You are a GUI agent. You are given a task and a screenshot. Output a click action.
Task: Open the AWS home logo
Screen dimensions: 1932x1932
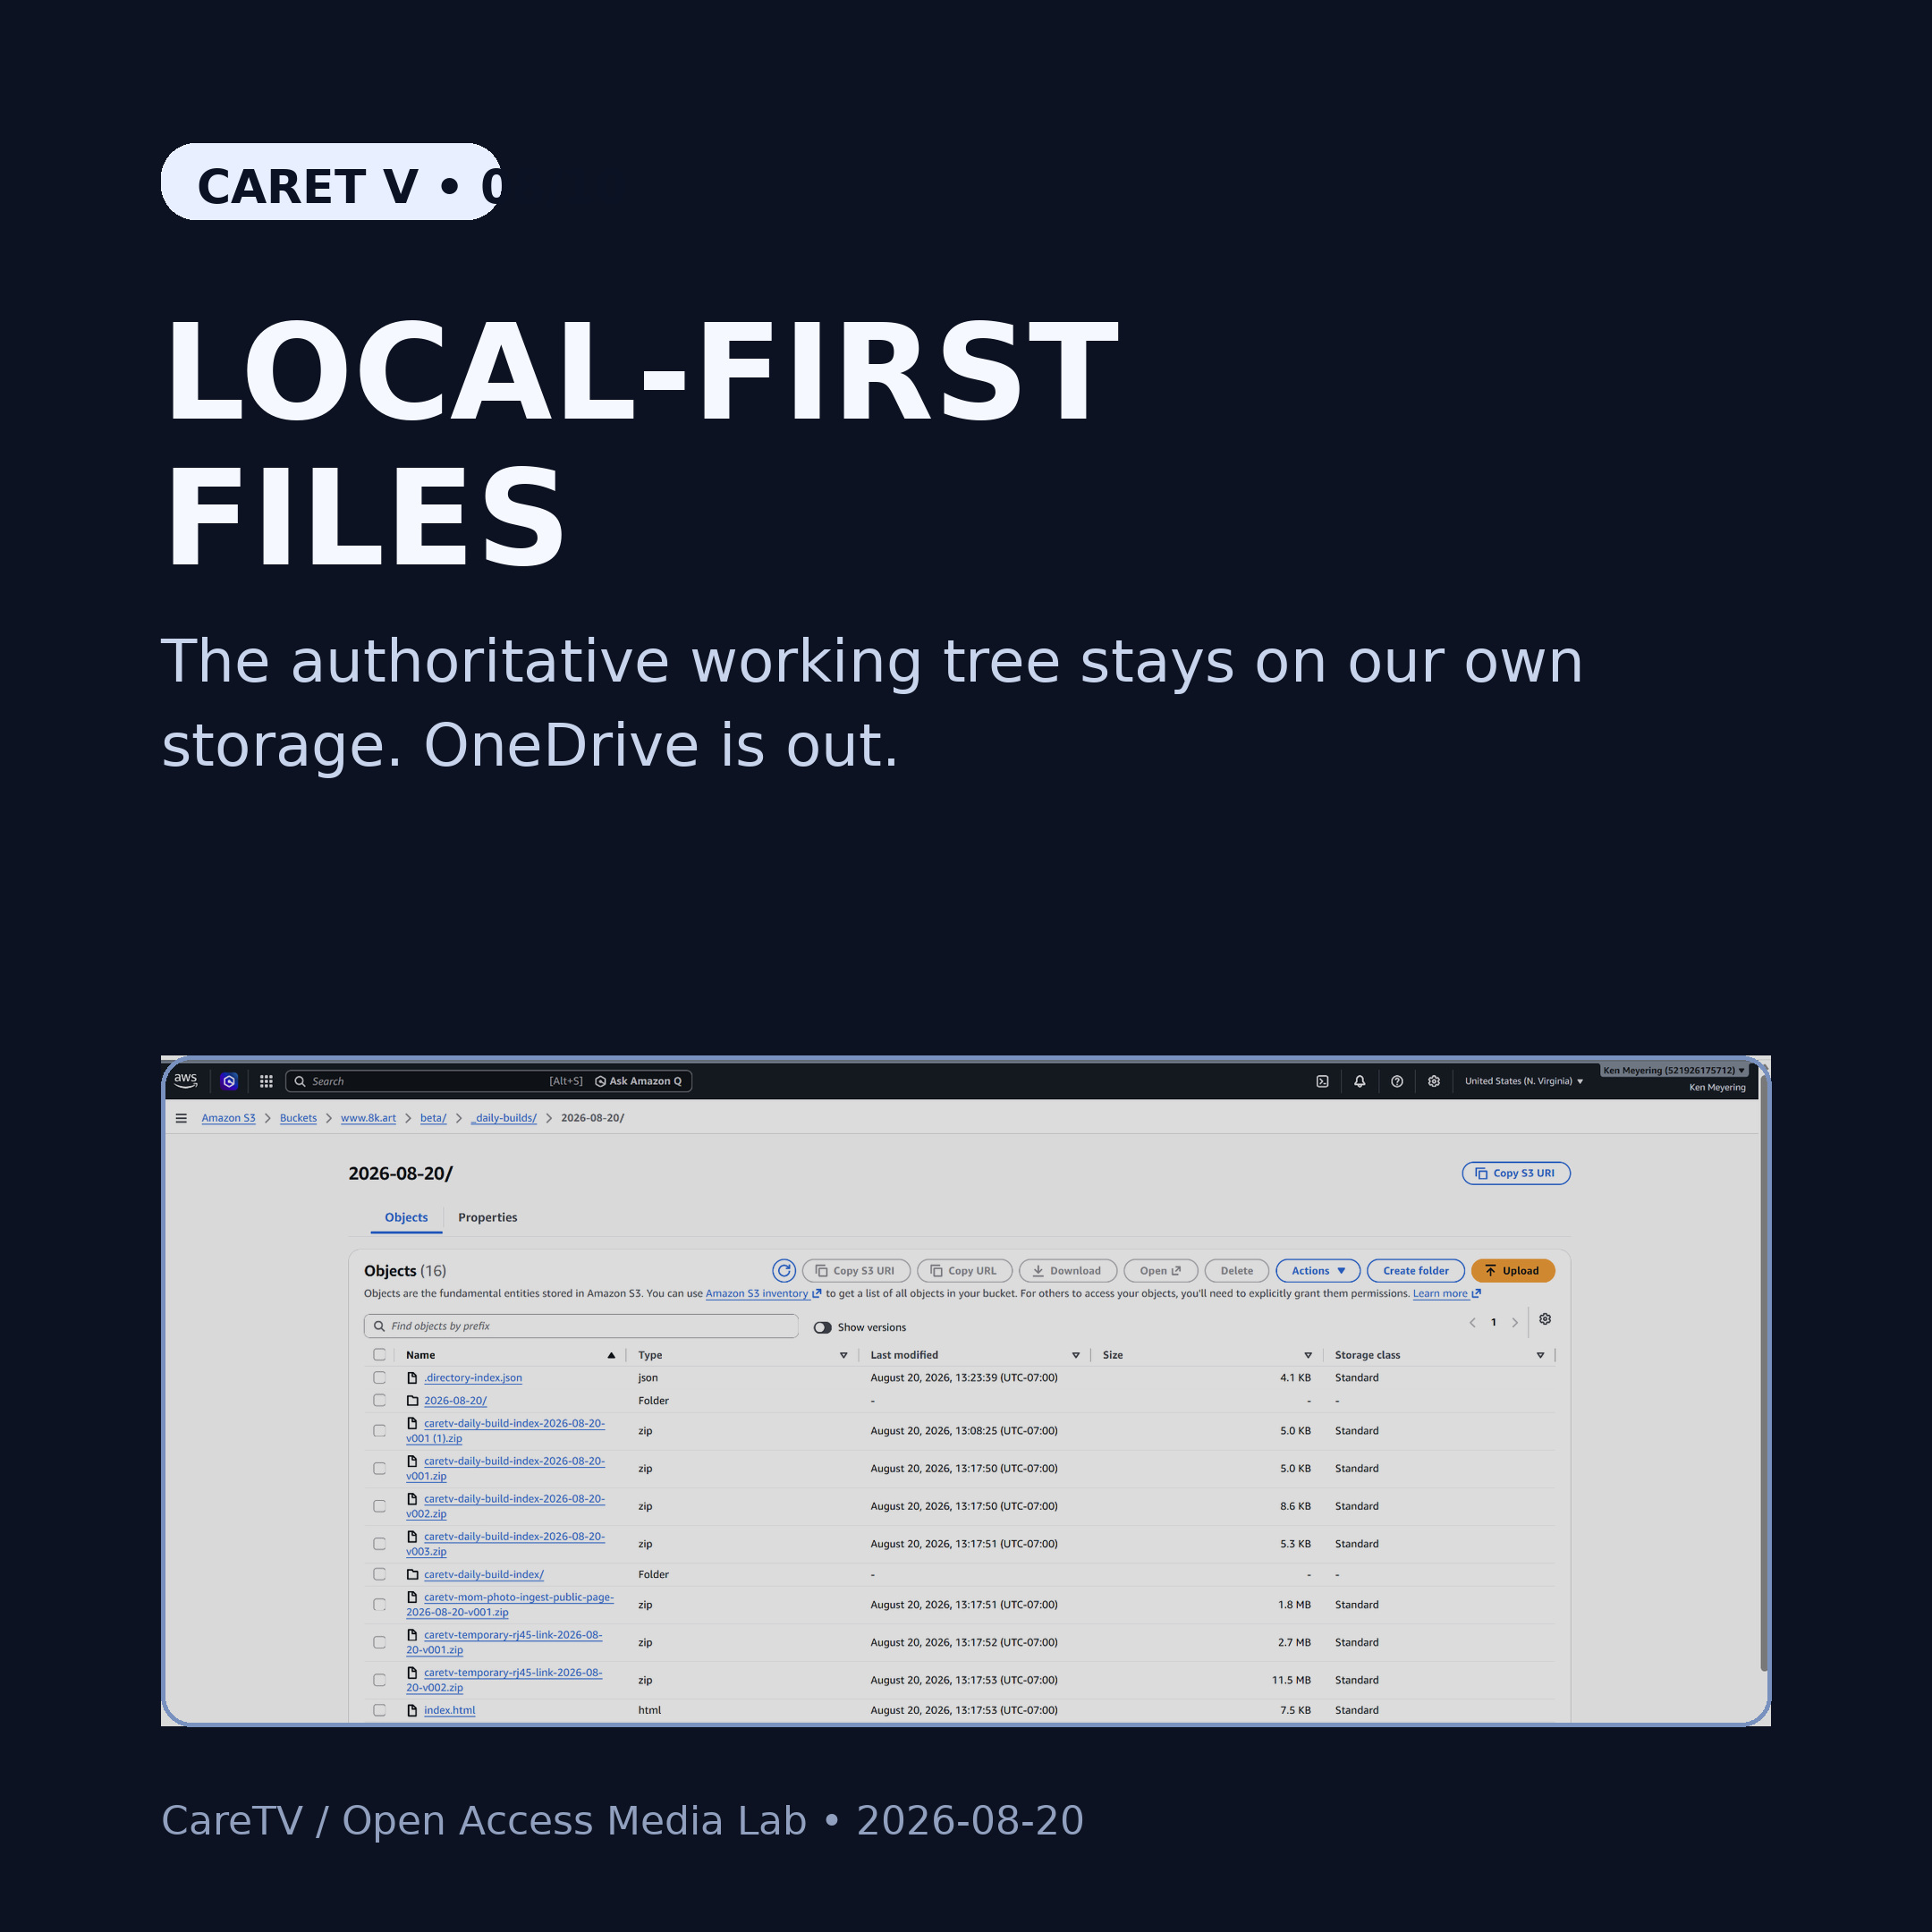(186, 1081)
